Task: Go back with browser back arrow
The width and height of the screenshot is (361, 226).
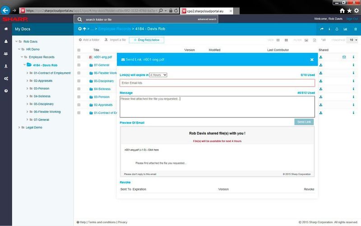Action: point(5,10)
